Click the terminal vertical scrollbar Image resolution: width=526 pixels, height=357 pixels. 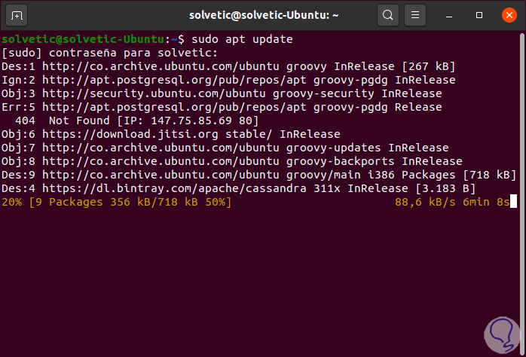click(x=522, y=194)
